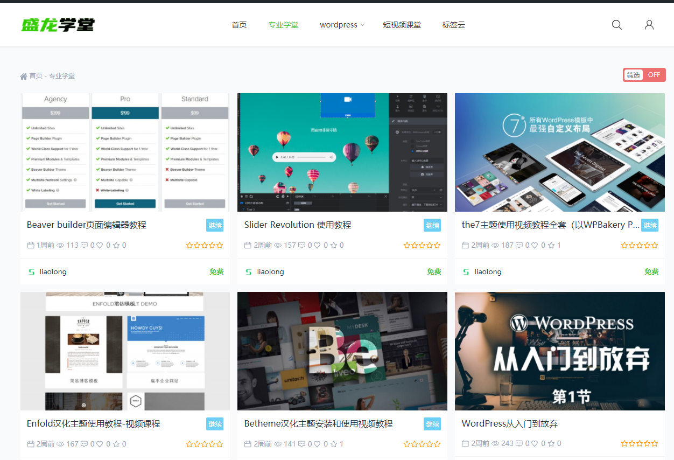The image size is (674, 460).
Task: Open Slider Revolution 使用教程 title link
Action: coord(298,225)
